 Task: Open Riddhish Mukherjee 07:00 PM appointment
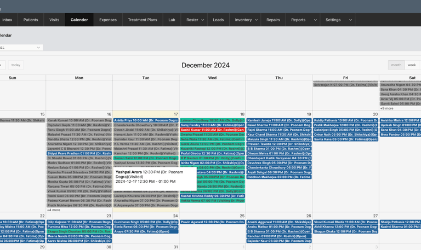[x=279, y=177]
